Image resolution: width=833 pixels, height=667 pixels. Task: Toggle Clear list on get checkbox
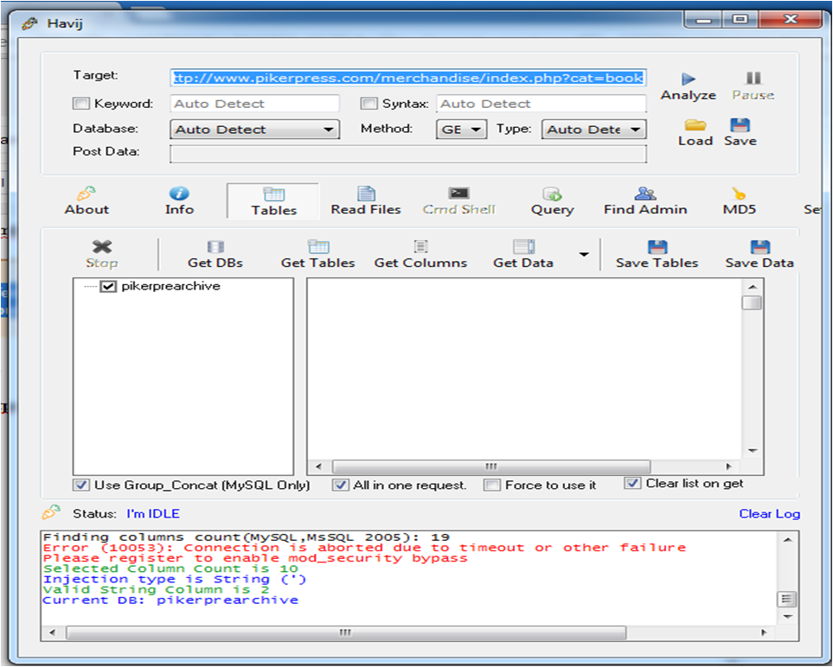632,484
